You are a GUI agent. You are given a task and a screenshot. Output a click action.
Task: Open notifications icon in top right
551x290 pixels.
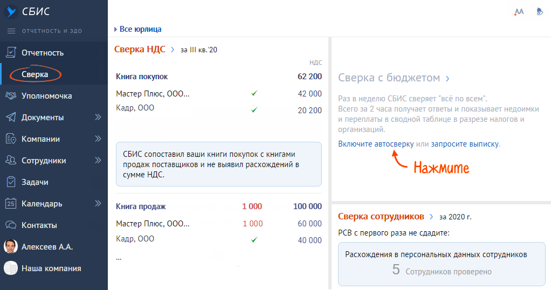click(x=539, y=11)
